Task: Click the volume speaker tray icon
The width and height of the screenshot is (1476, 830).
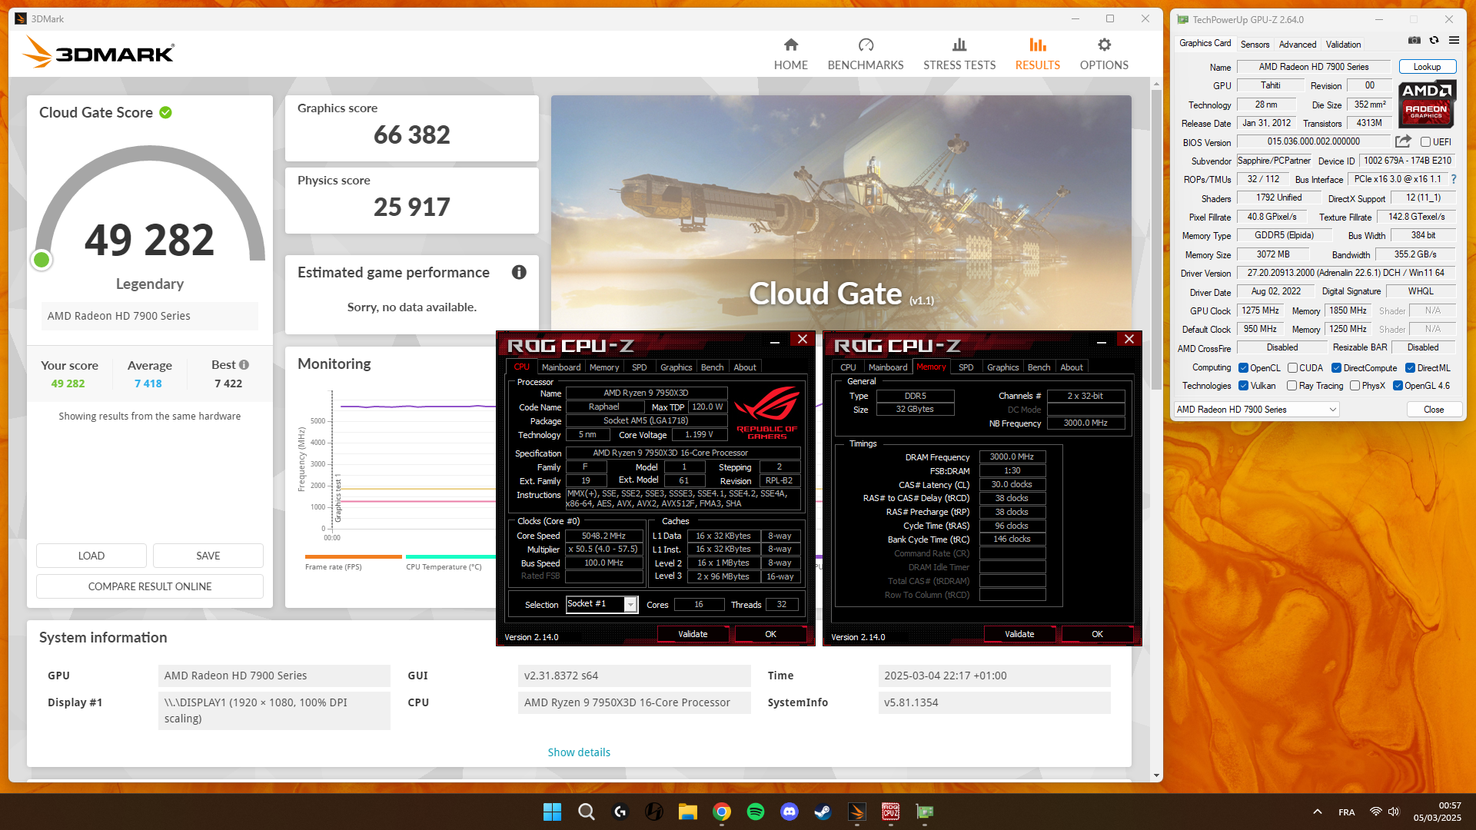Action: click(x=1394, y=812)
